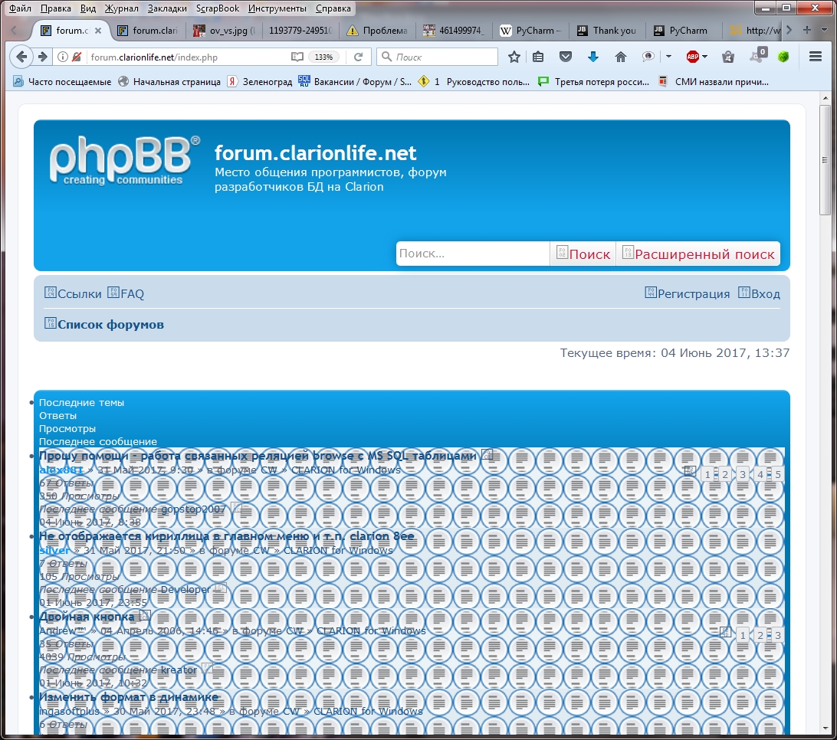Click the Pocket save icon

[x=566, y=57]
